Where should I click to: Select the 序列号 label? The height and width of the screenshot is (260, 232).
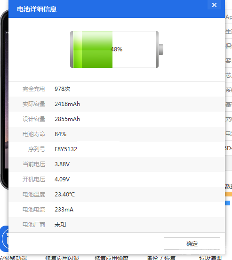(x=37, y=149)
